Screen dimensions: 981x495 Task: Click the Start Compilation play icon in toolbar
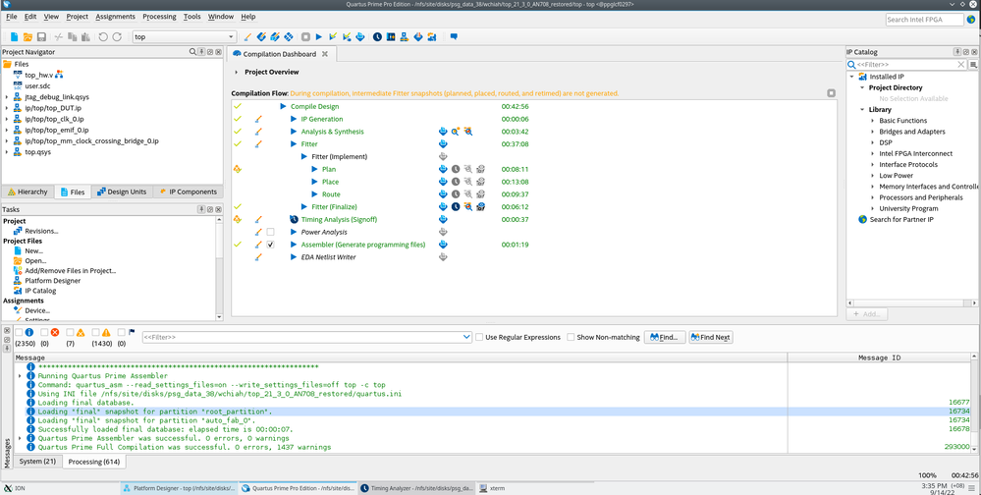pyautogui.click(x=318, y=37)
